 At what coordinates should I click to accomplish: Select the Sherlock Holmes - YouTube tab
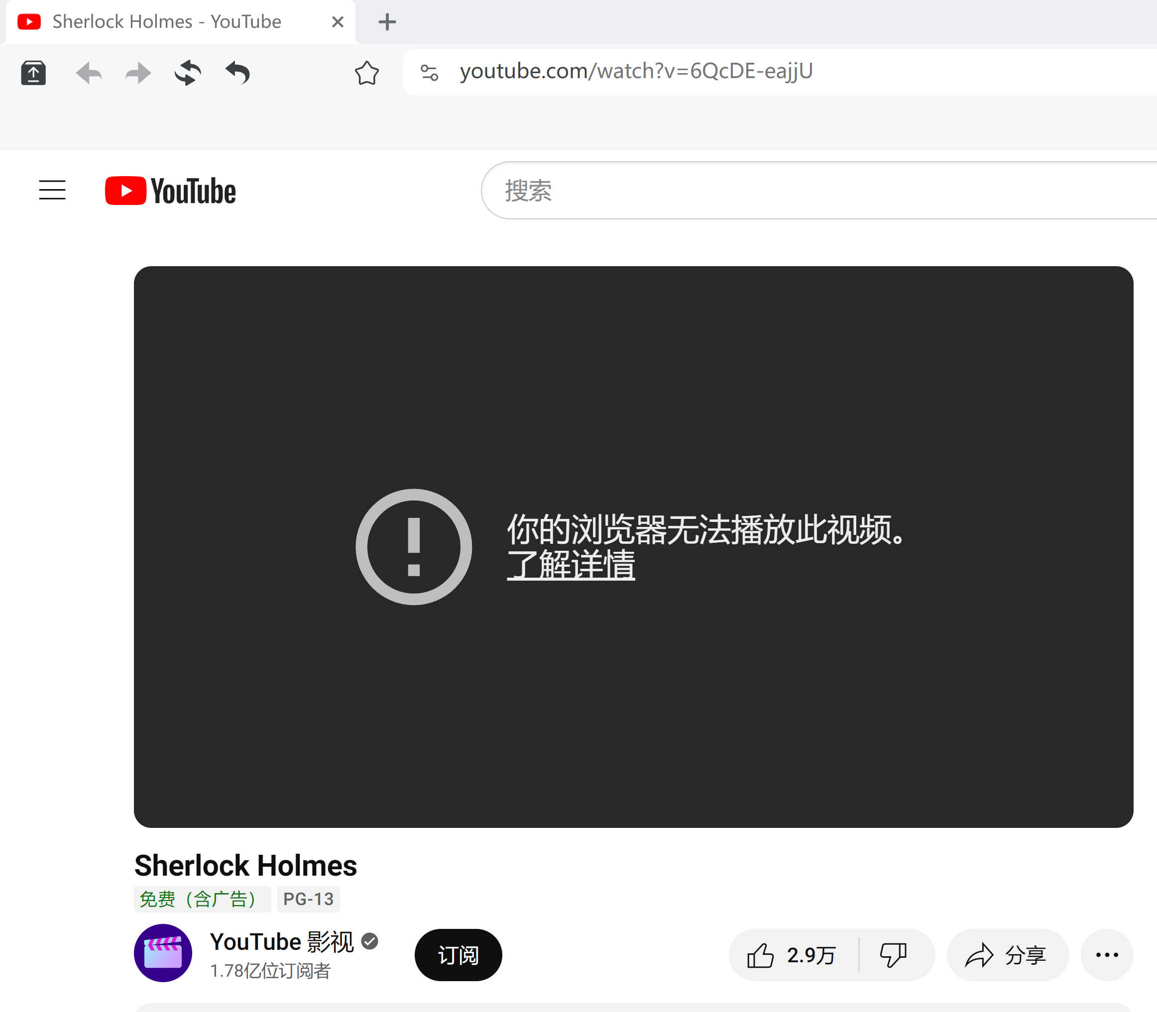coord(181,22)
